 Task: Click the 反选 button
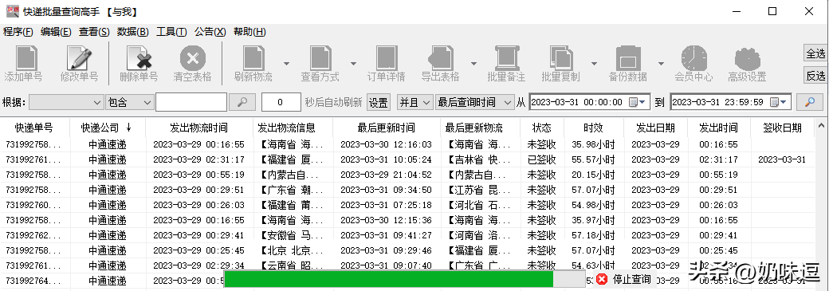point(815,76)
